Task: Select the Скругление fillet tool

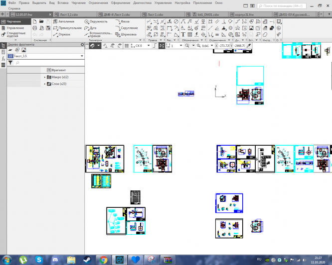Action: point(127,28)
